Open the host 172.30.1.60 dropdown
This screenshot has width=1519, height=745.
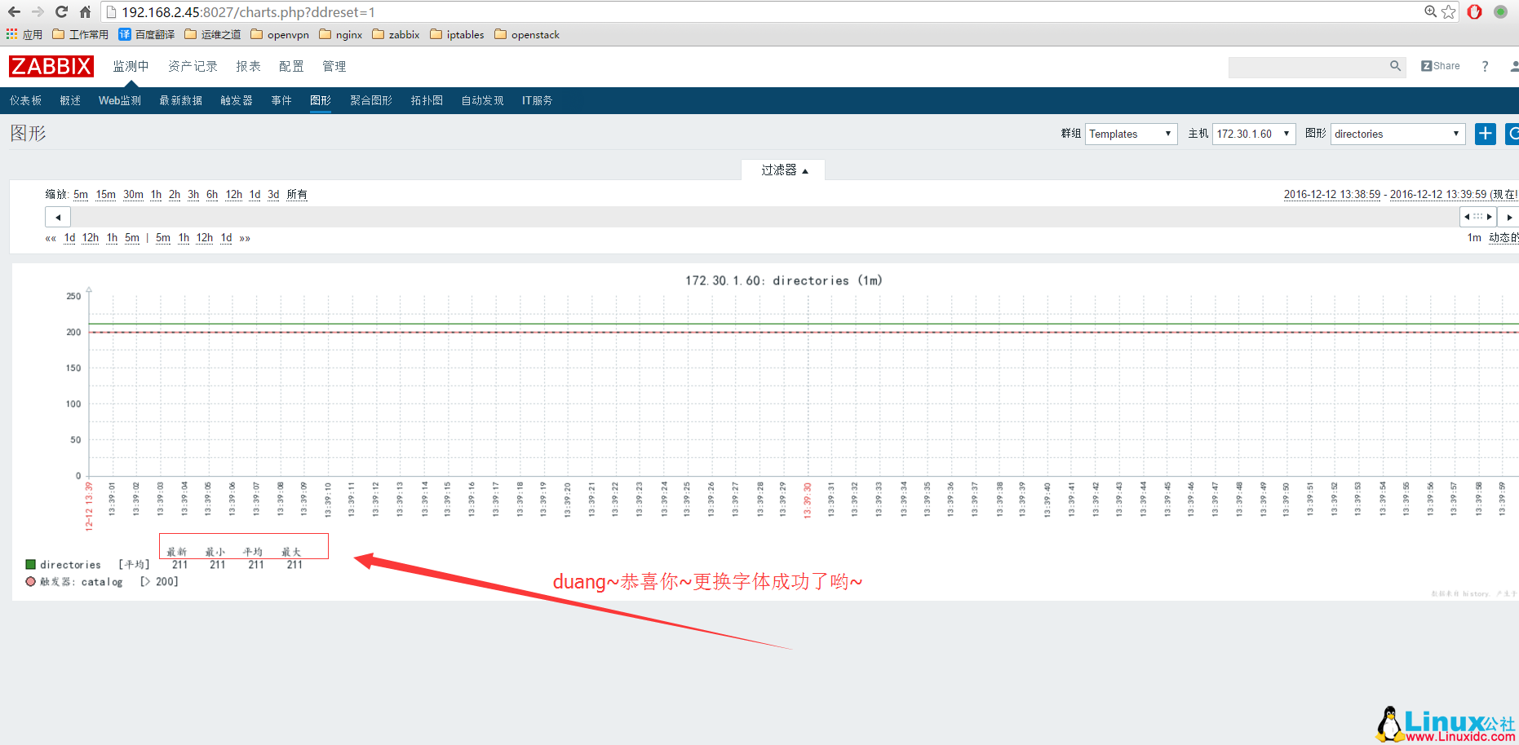point(1253,134)
